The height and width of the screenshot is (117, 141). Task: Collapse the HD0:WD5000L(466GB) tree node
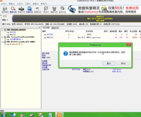click(2, 30)
